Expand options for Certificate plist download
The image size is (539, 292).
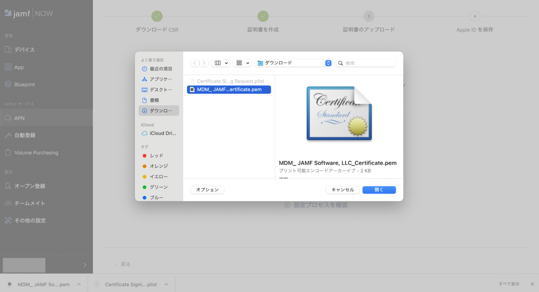166,284
